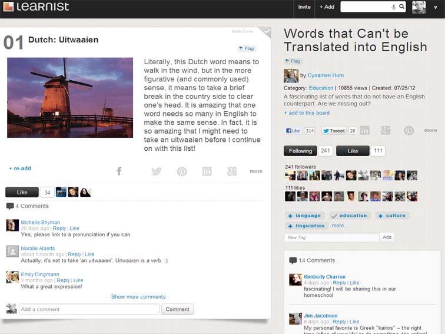
Task: Like Michelle Shyman's comment
Action: [x=74, y=229]
